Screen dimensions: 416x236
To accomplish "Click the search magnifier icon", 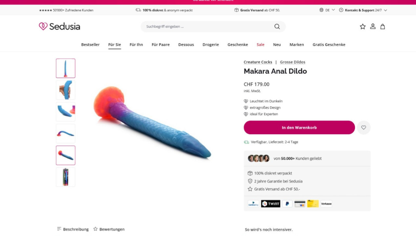I will (x=277, y=27).
